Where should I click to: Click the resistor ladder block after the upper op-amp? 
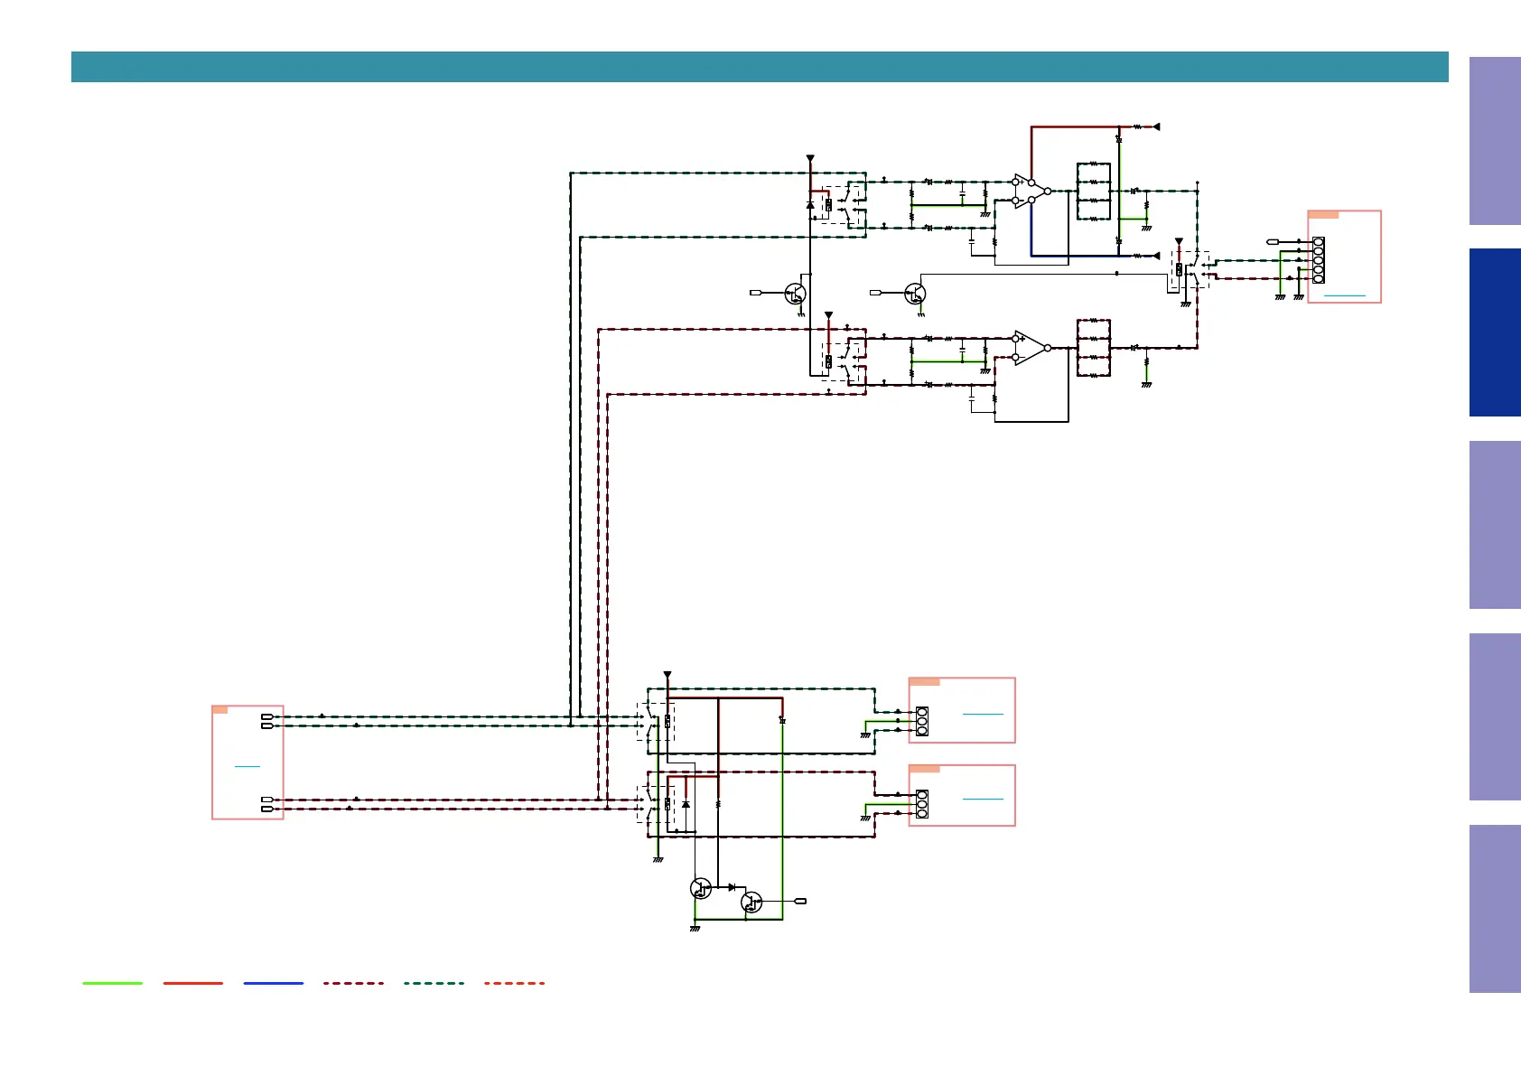pyautogui.click(x=1094, y=192)
